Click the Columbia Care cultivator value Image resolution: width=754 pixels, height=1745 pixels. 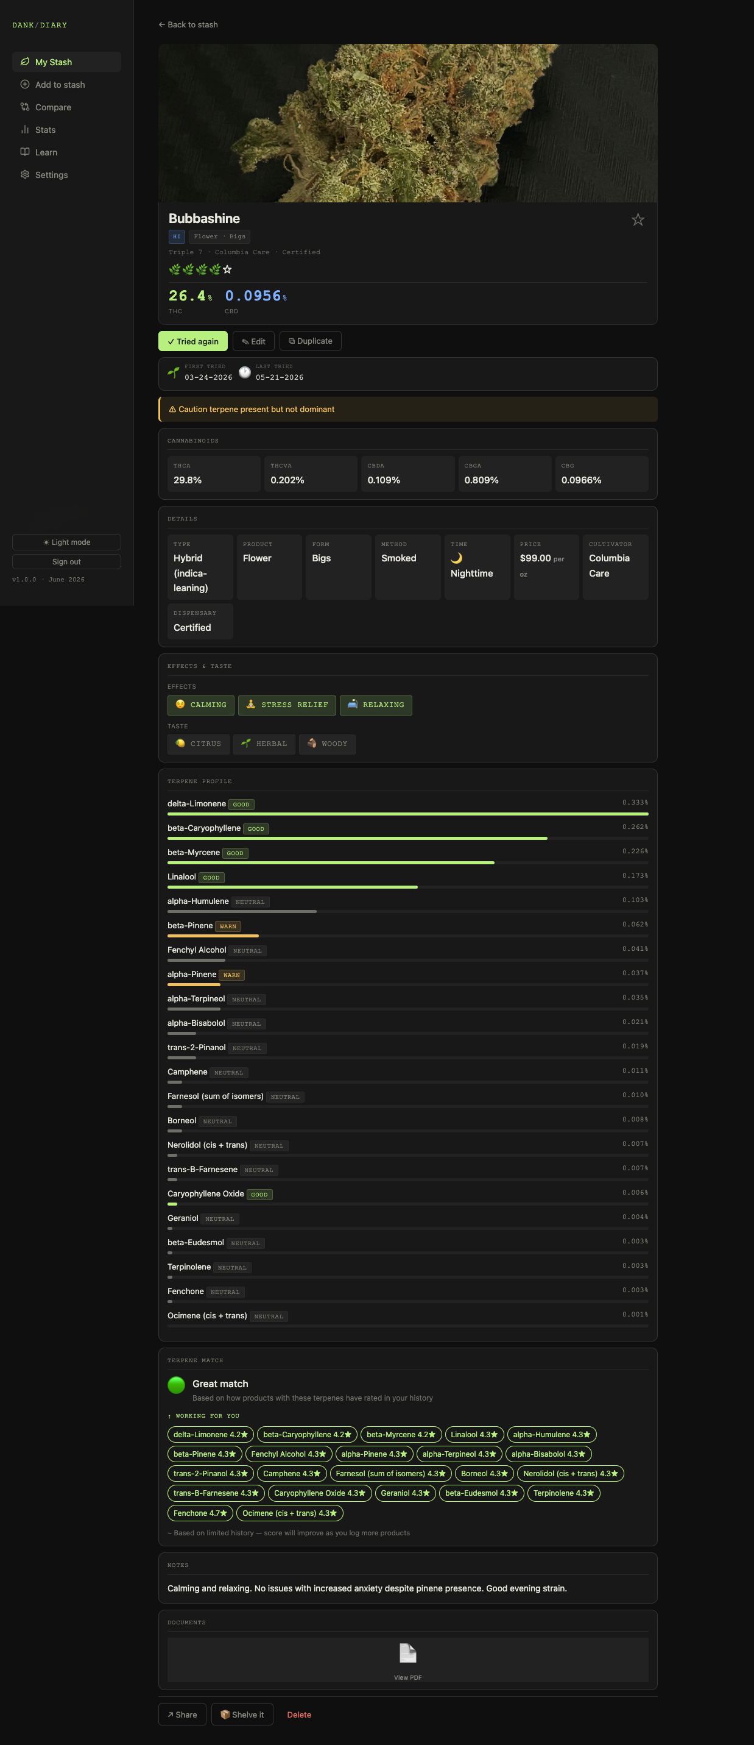tap(609, 566)
